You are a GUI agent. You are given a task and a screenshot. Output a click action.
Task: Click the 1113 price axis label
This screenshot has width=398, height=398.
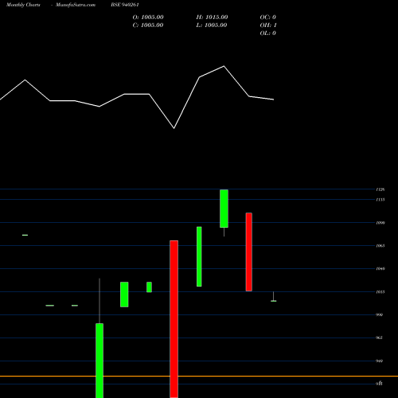click(x=380, y=200)
